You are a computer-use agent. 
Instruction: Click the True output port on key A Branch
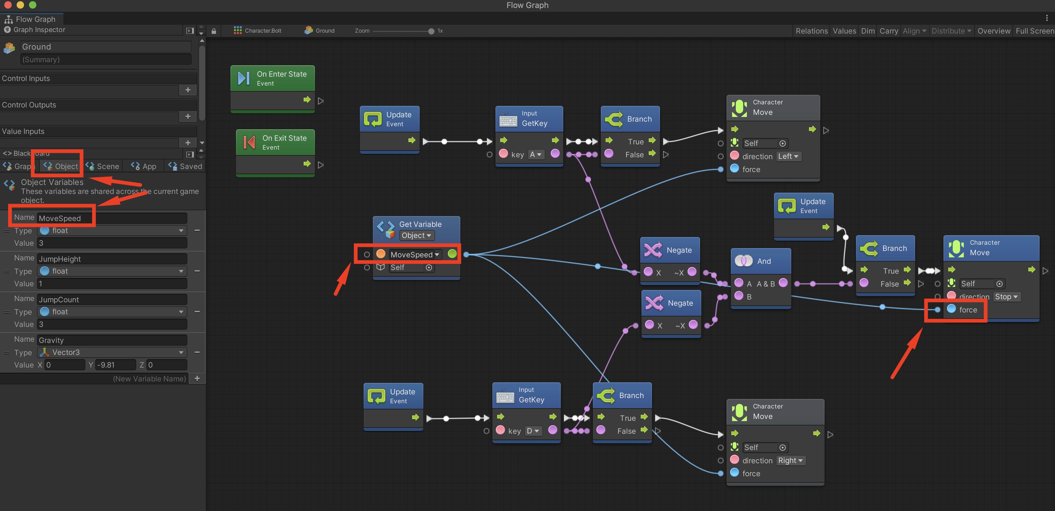pos(652,141)
